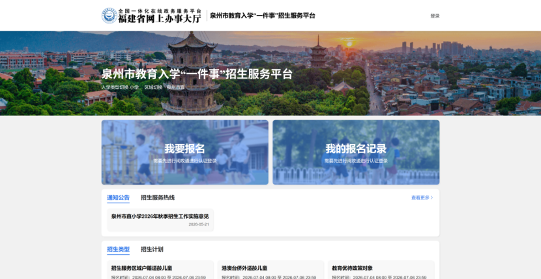541x279 pixels.
Task: Switch to the 招生服务热线 tab
Action: pyautogui.click(x=158, y=198)
